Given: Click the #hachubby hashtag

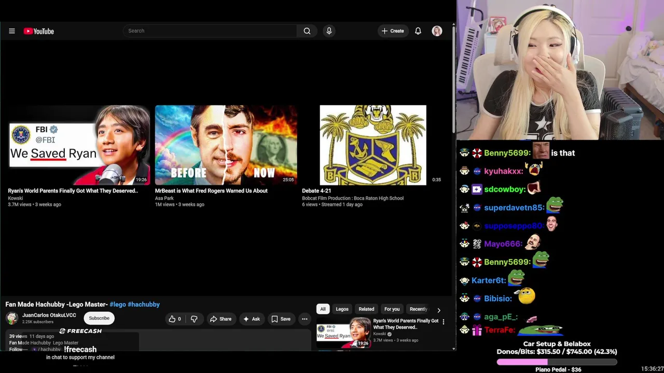Looking at the screenshot, I should click(144, 305).
